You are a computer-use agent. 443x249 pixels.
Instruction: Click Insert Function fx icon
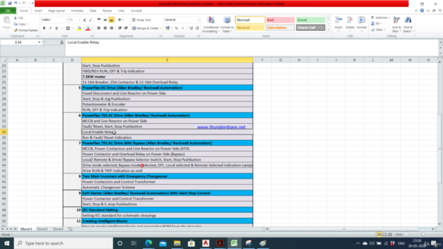(x=62, y=42)
